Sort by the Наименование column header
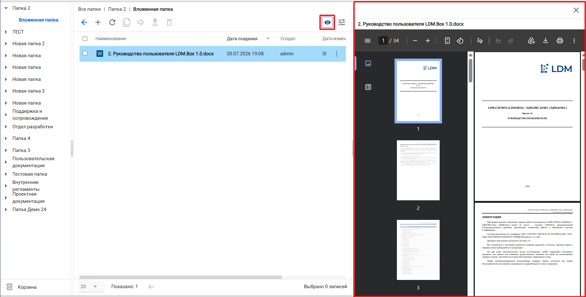The image size is (586, 297). (x=111, y=39)
